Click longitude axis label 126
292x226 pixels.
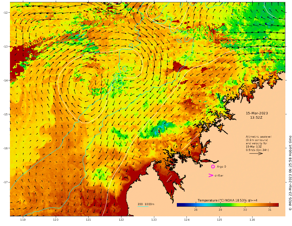[x=252, y=220]
